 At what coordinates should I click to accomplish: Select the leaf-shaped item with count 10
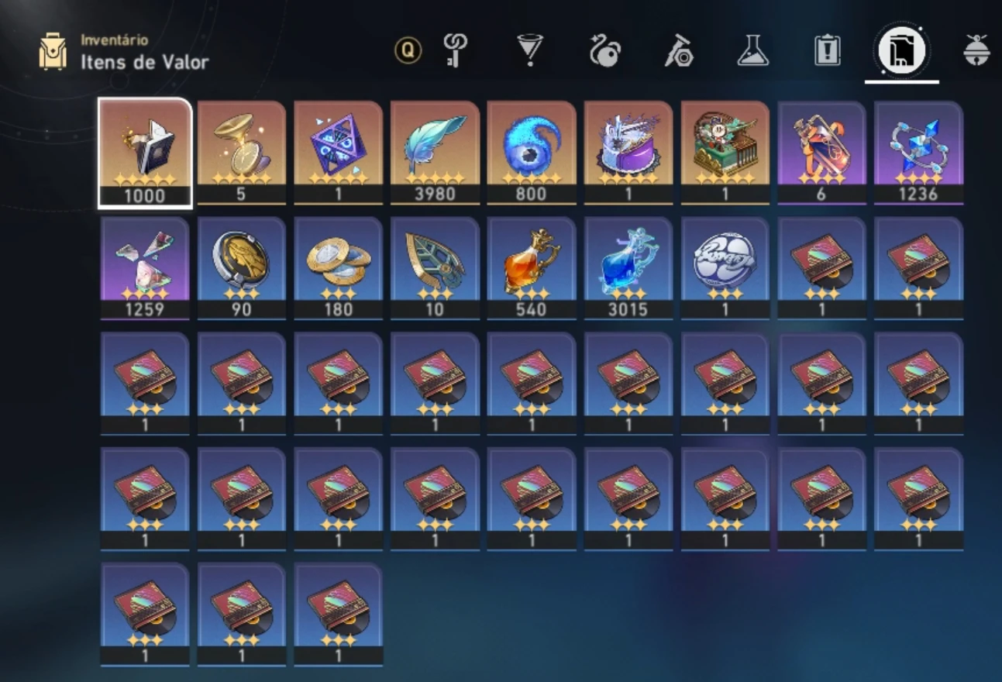[435, 268]
